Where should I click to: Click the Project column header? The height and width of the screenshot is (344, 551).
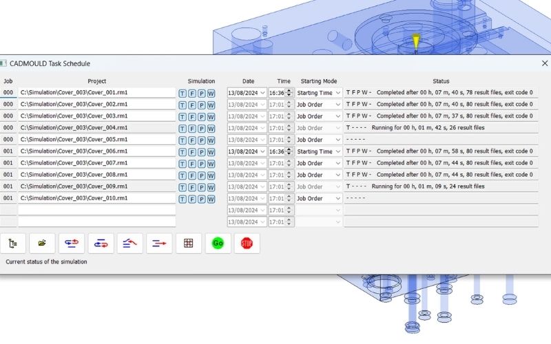pyautogui.click(x=97, y=81)
